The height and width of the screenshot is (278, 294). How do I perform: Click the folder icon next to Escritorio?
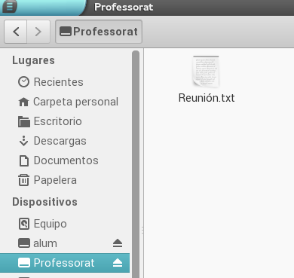24,121
